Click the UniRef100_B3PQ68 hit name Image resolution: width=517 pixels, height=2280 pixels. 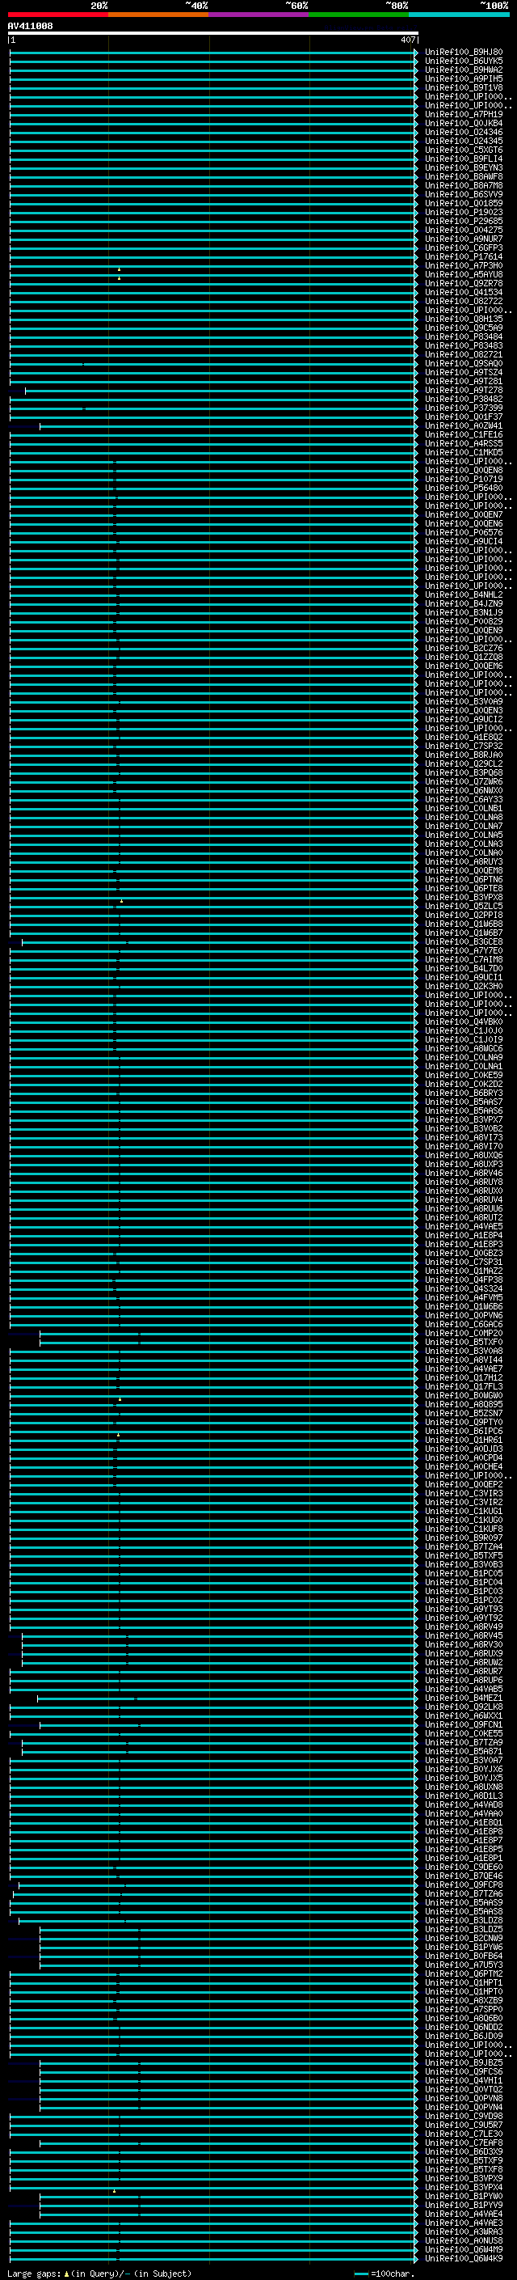(x=464, y=773)
